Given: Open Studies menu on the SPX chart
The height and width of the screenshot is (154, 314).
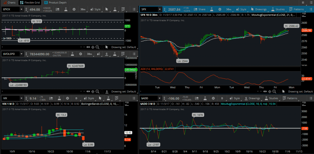Looking at the screenshot, I should click(x=278, y=9).
